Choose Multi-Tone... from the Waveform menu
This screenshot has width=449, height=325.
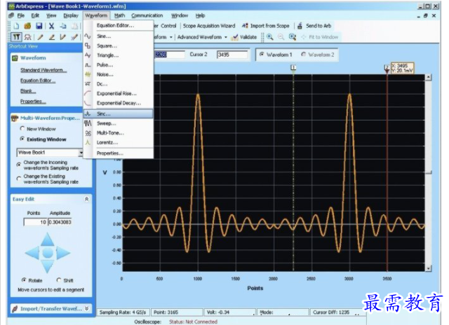pyautogui.click(x=119, y=133)
